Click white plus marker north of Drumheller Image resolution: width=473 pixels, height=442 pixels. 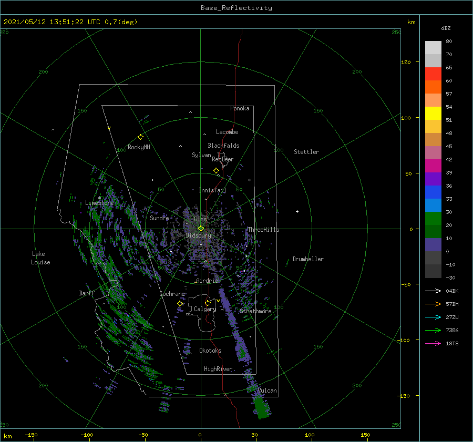(297, 211)
